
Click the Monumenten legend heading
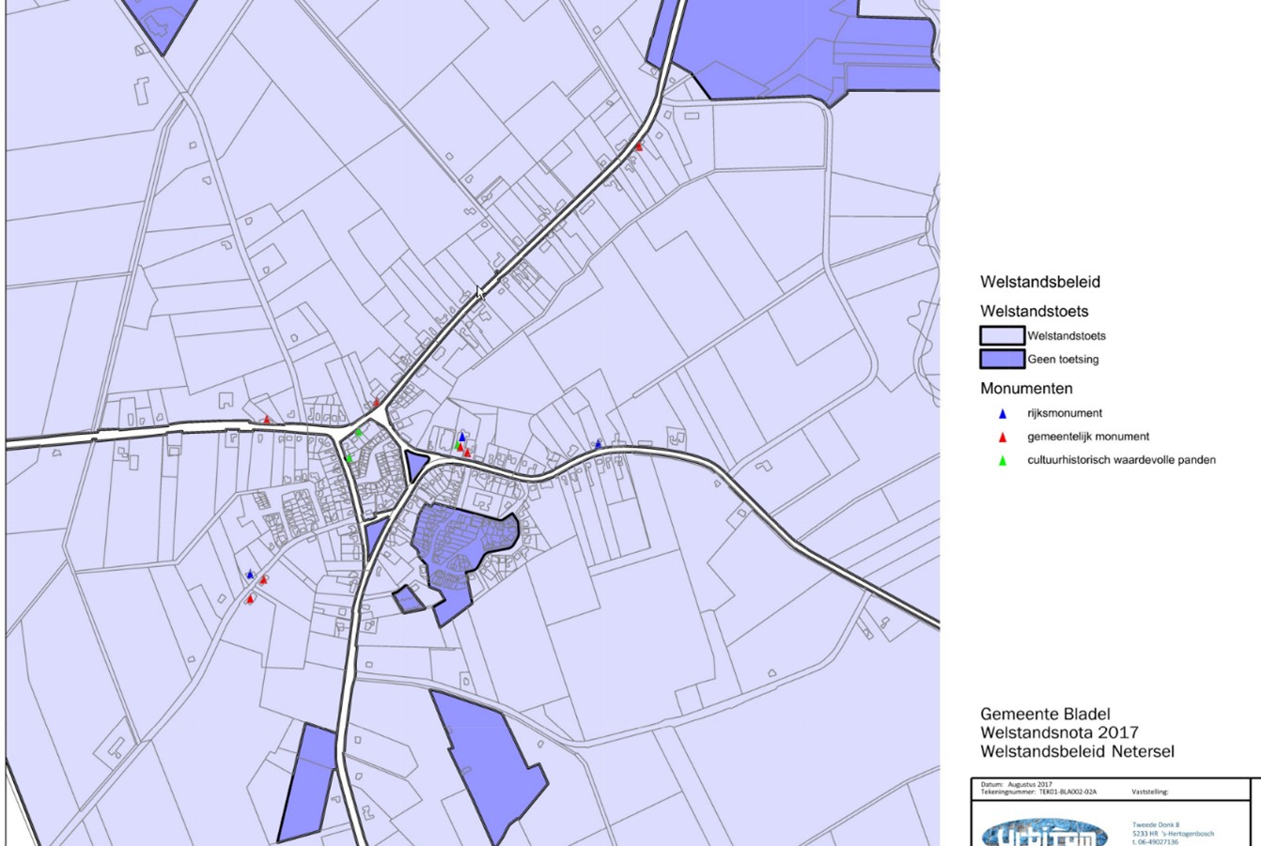pyautogui.click(x=1026, y=388)
